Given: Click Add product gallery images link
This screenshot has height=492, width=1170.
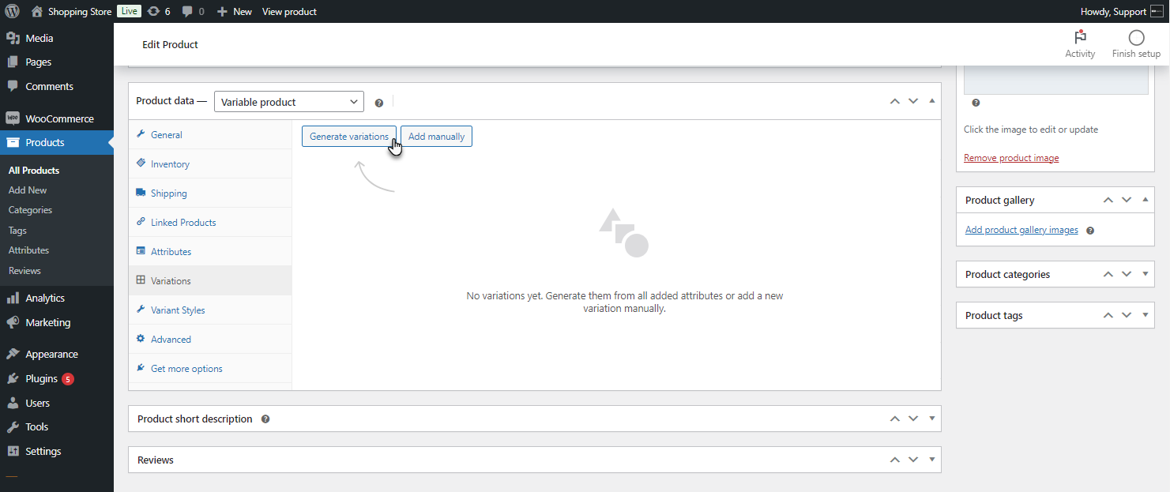Looking at the screenshot, I should tap(1021, 230).
